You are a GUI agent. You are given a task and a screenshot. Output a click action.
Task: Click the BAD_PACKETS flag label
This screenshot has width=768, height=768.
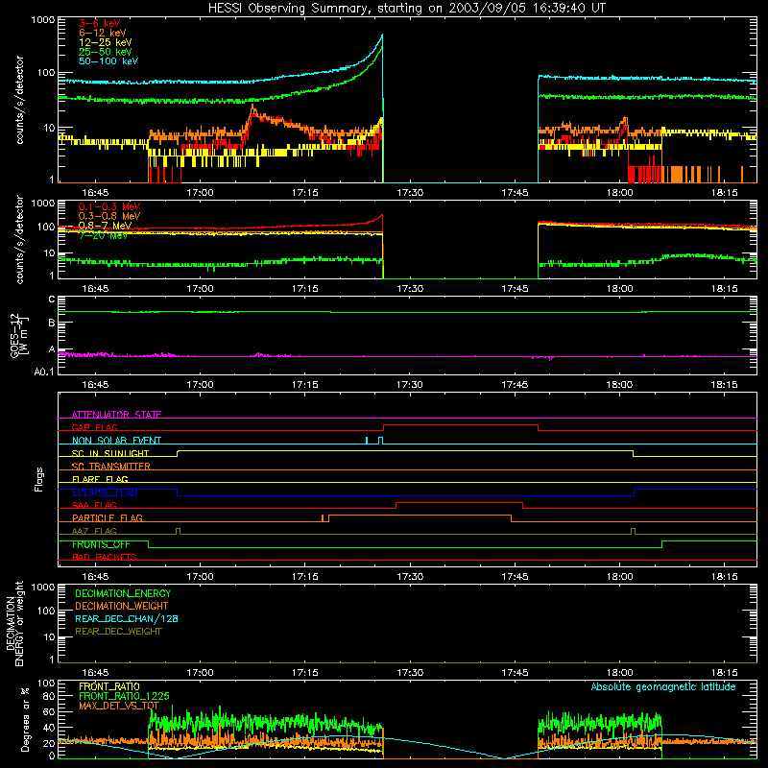click(105, 557)
